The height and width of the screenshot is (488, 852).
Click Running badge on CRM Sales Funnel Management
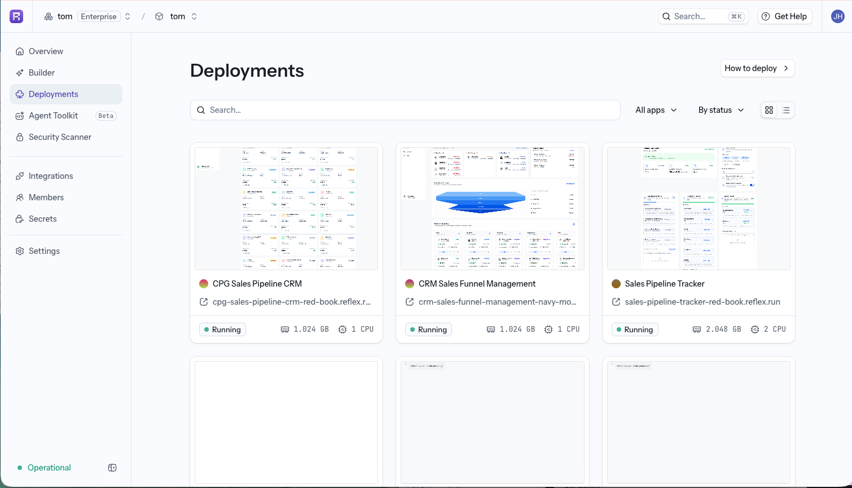point(428,329)
